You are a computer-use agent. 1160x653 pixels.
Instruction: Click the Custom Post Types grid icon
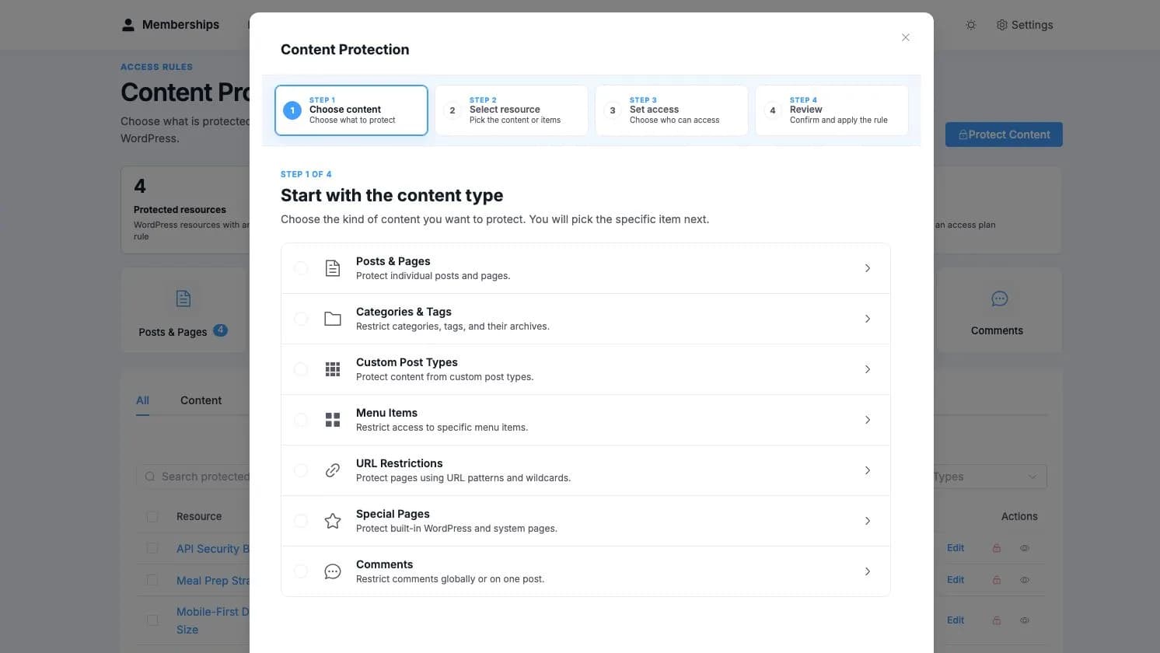(333, 369)
